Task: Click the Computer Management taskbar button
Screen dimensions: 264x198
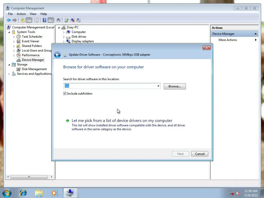Action: (x=70, y=193)
